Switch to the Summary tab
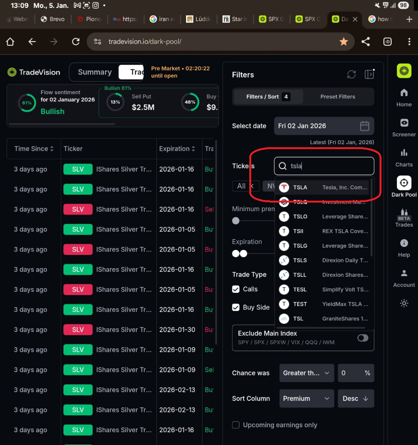418x445 pixels. click(95, 72)
